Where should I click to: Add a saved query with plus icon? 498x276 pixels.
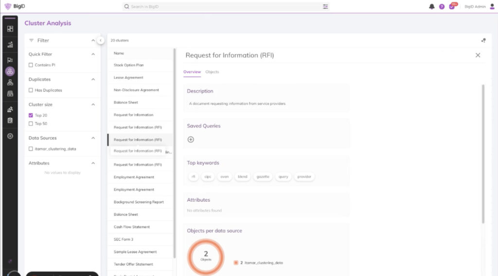click(191, 139)
